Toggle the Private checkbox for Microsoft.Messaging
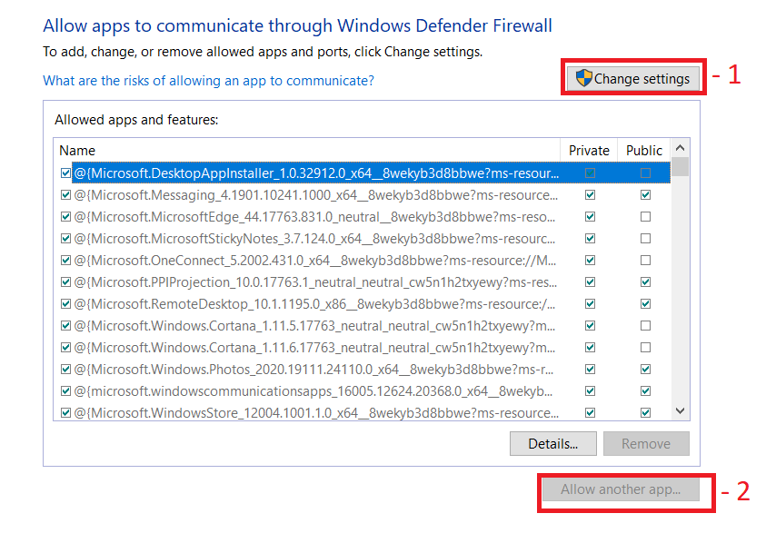This screenshot has width=766, height=543. [x=591, y=195]
